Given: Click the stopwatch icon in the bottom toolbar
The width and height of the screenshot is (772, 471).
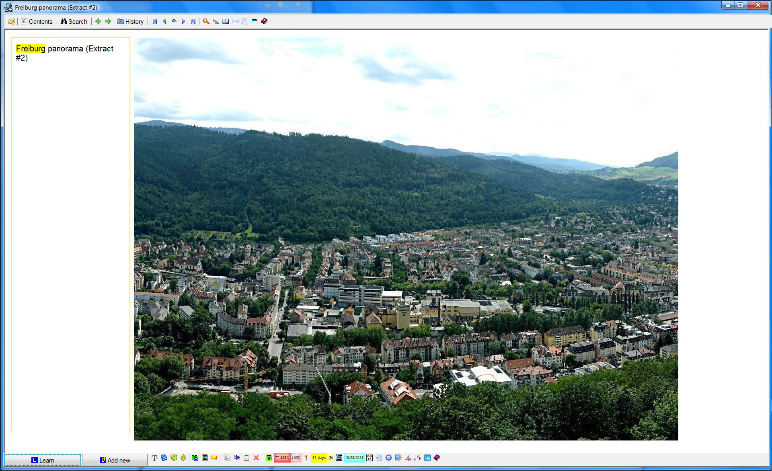Looking at the screenshot, I should click(183, 458).
